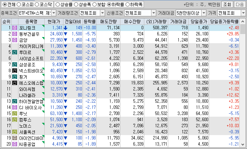Click 에스오에스랩 volume 255,985
Viewport: 247px width, 149px height.
click(x=160, y=83)
